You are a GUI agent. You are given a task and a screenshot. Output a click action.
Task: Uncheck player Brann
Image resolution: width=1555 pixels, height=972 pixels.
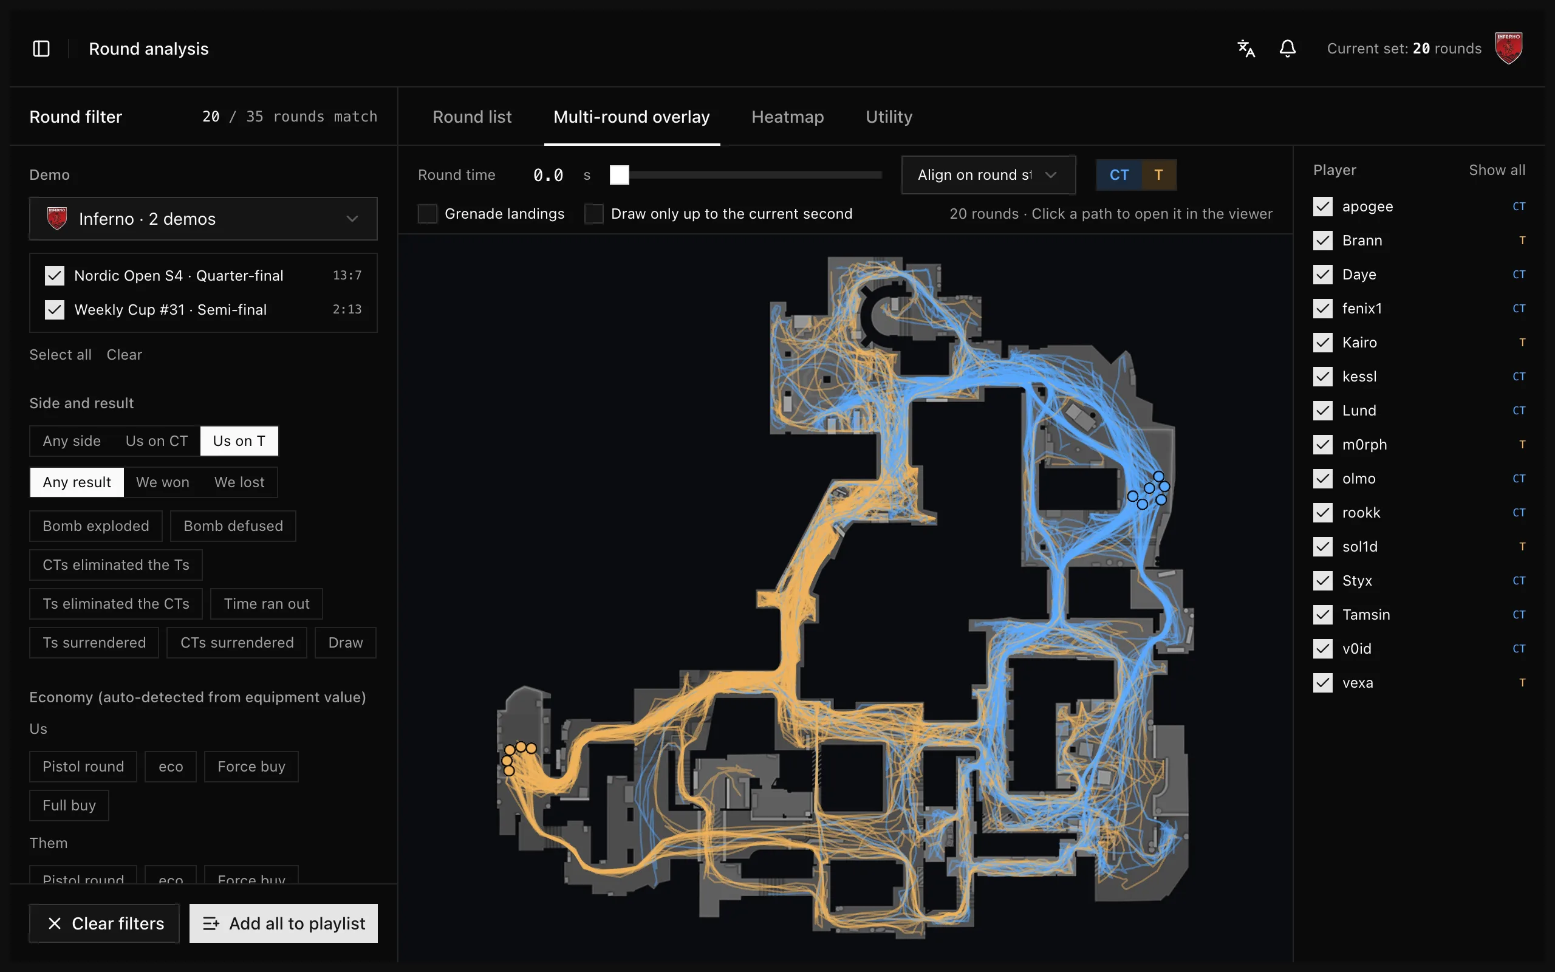tap(1322, 241)
